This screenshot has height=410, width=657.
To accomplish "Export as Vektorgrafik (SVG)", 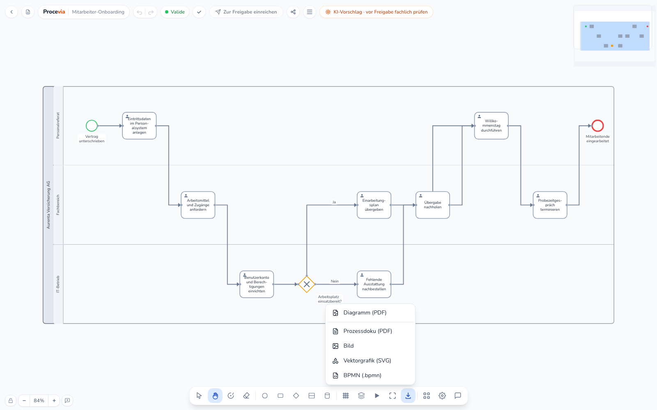I will [370, 361].
